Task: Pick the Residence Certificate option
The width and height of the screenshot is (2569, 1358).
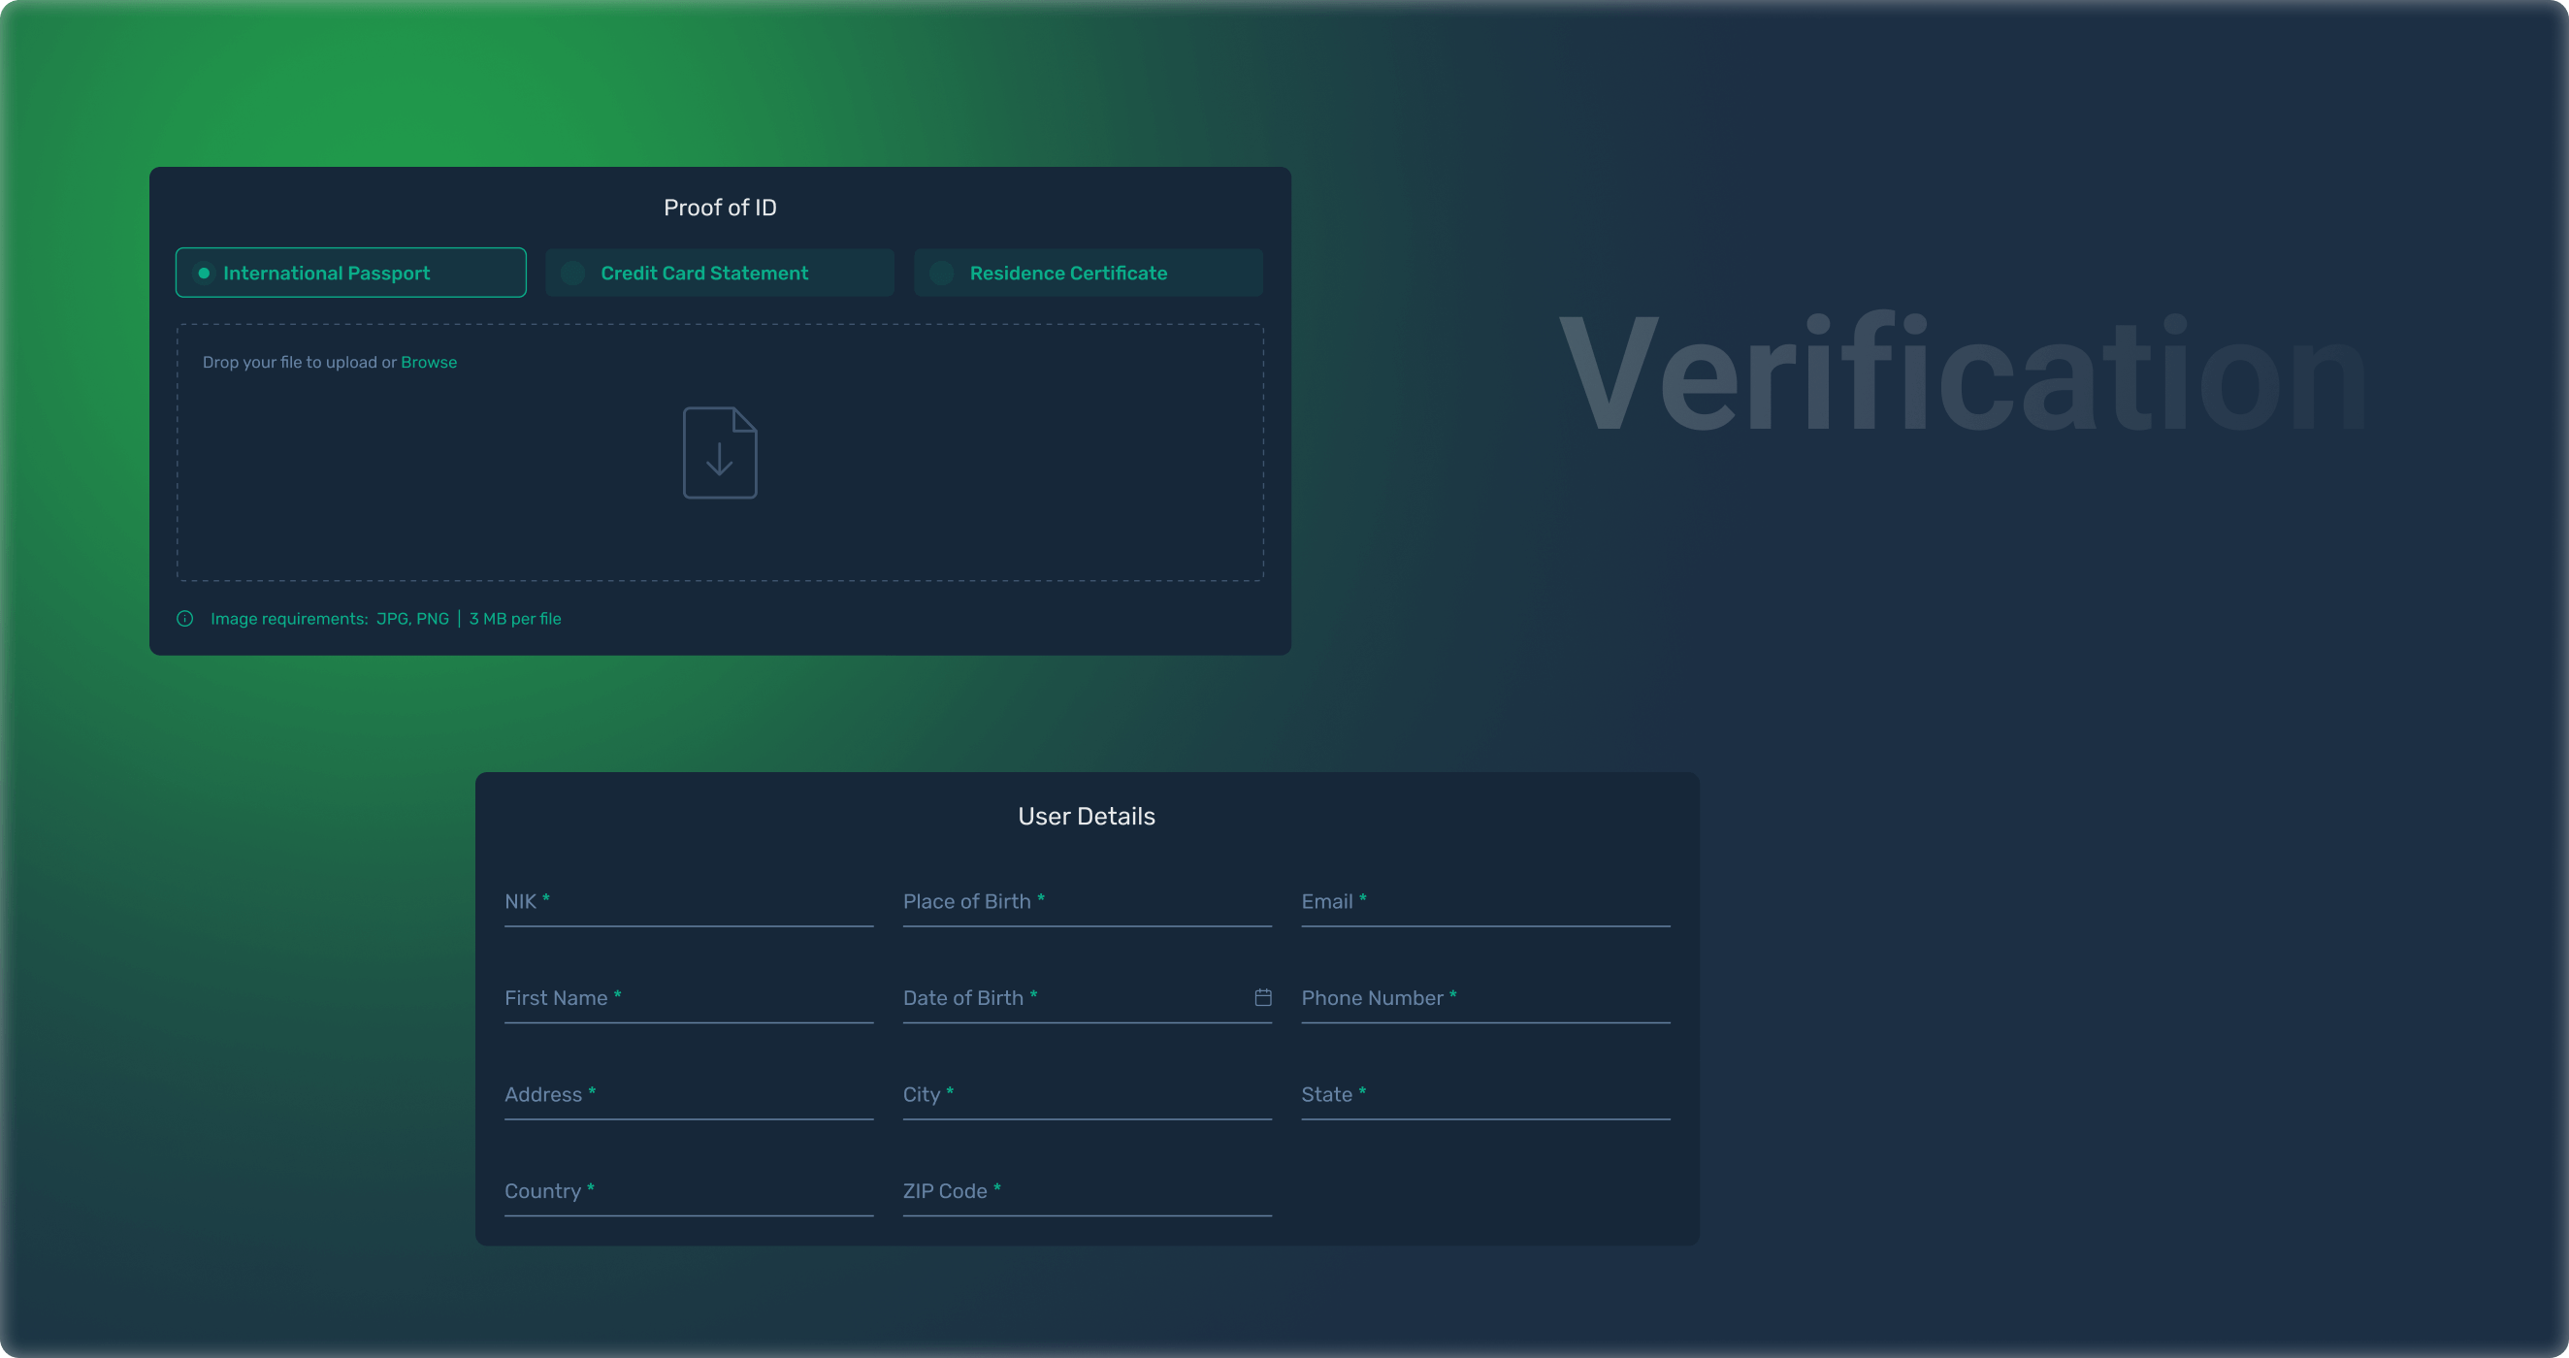Action: tap(1088, 273)
